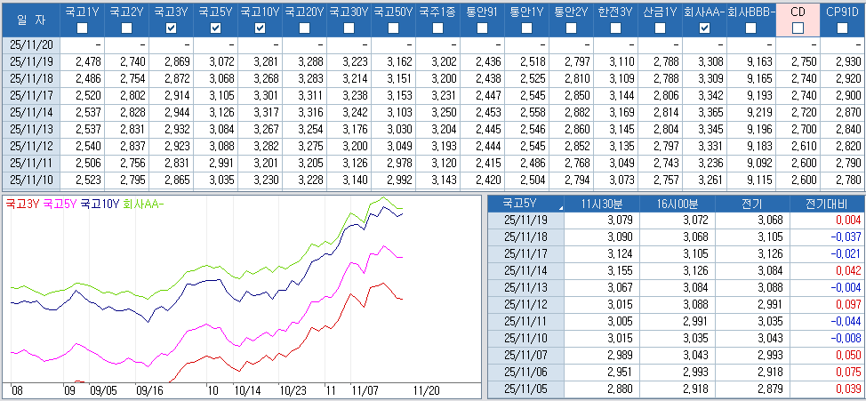Check the 회사BBB- checkbox
The width and height of the screenshot is (866, 401).
click(x=751, y=28)
